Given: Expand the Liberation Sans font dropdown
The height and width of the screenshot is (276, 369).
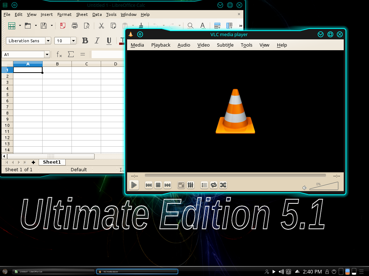Looking at the screenshot, I should (48, 41).
